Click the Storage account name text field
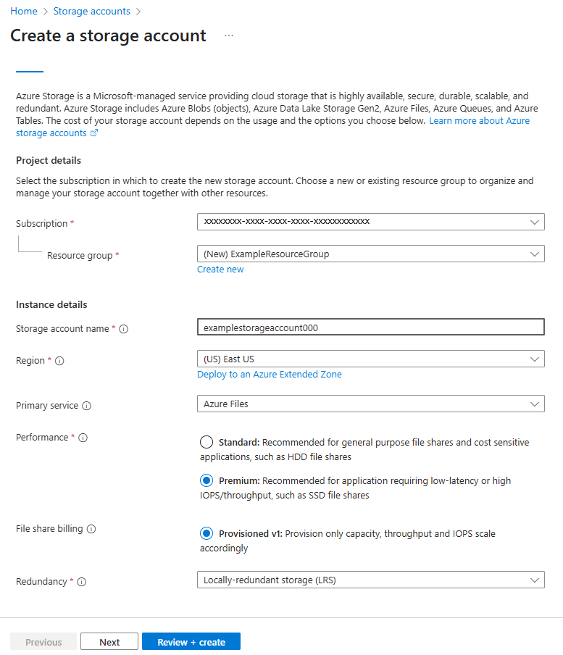 [371, 327]
